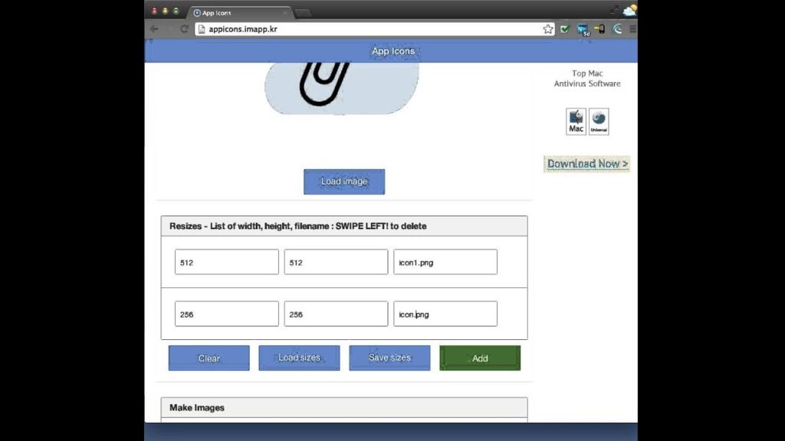Click the Universal icon in the ad
Image resolution: width=785 pixels, height=441 pixels.
(x=599, y=122)
